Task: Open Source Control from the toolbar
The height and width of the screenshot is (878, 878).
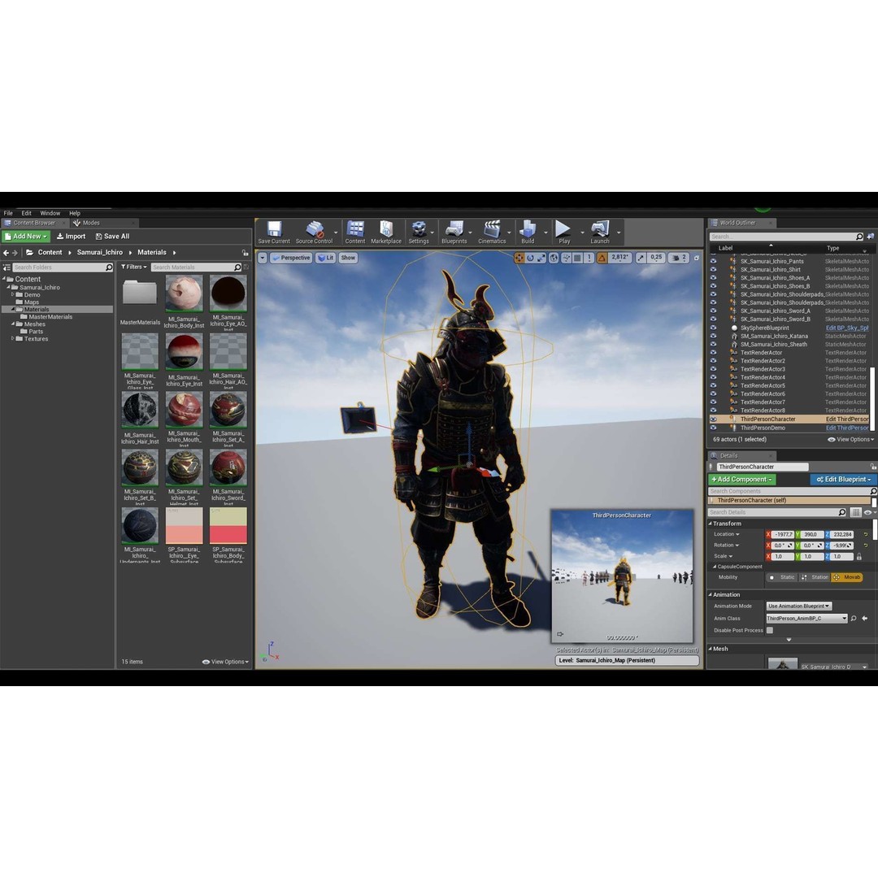Action: 314,232
